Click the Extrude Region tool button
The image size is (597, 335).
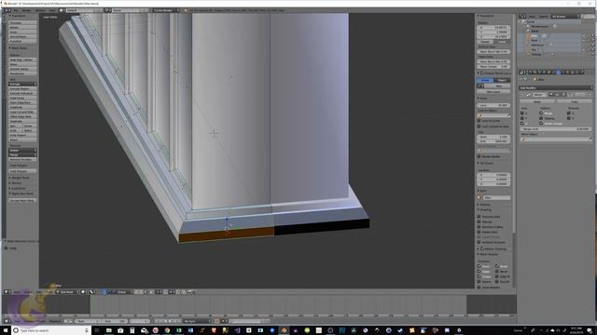22,88
